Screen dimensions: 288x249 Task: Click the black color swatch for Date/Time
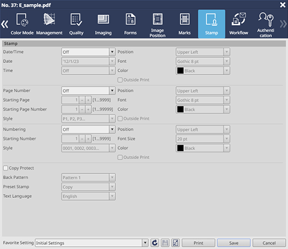pos(180,71)
